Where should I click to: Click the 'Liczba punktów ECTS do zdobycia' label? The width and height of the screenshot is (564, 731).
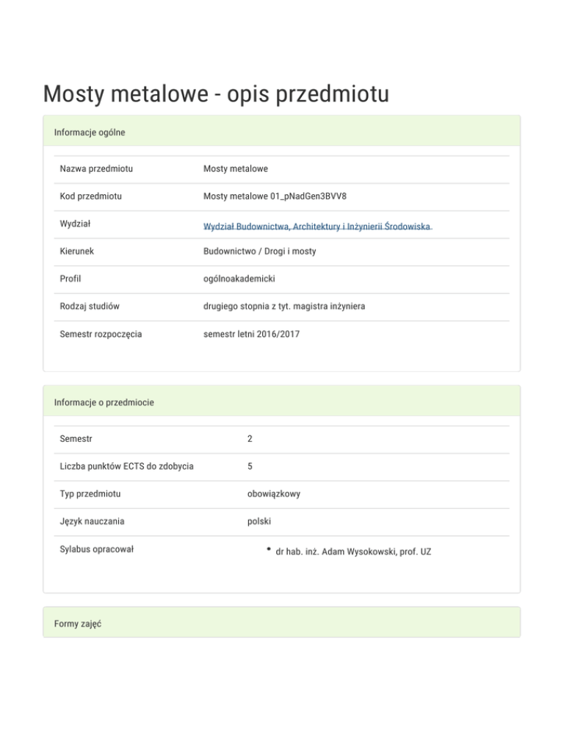(127, 466)
